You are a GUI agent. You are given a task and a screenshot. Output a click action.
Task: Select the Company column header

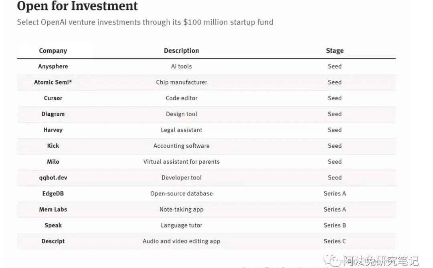[53, 50]
